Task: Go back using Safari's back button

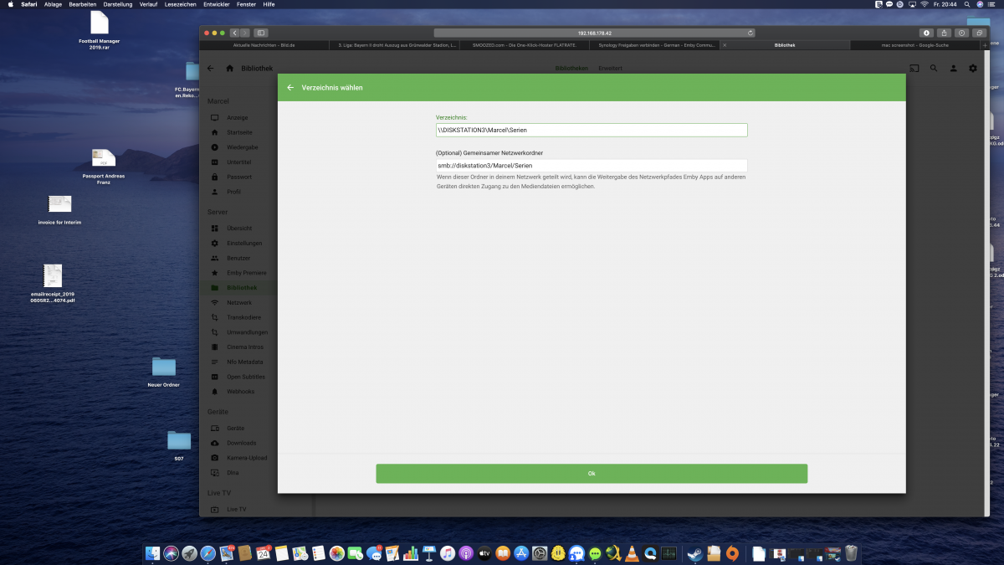Action: tap(234, 33)
